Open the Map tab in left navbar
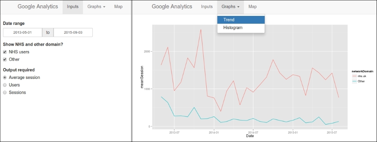This screenshot has height=142, width=377. [118, 7]
